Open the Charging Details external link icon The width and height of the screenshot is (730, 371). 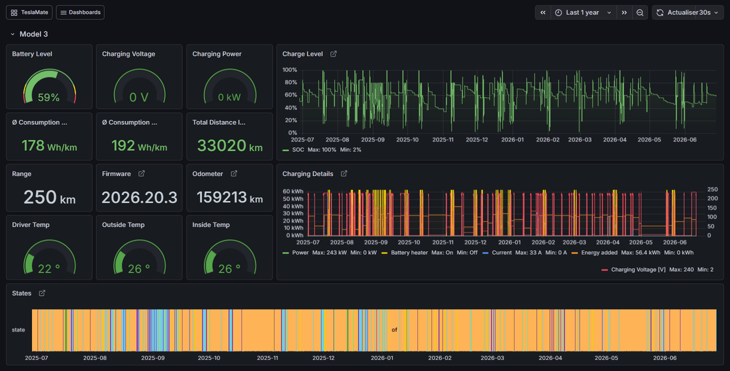pyautogui.click(x=344, y=174)
